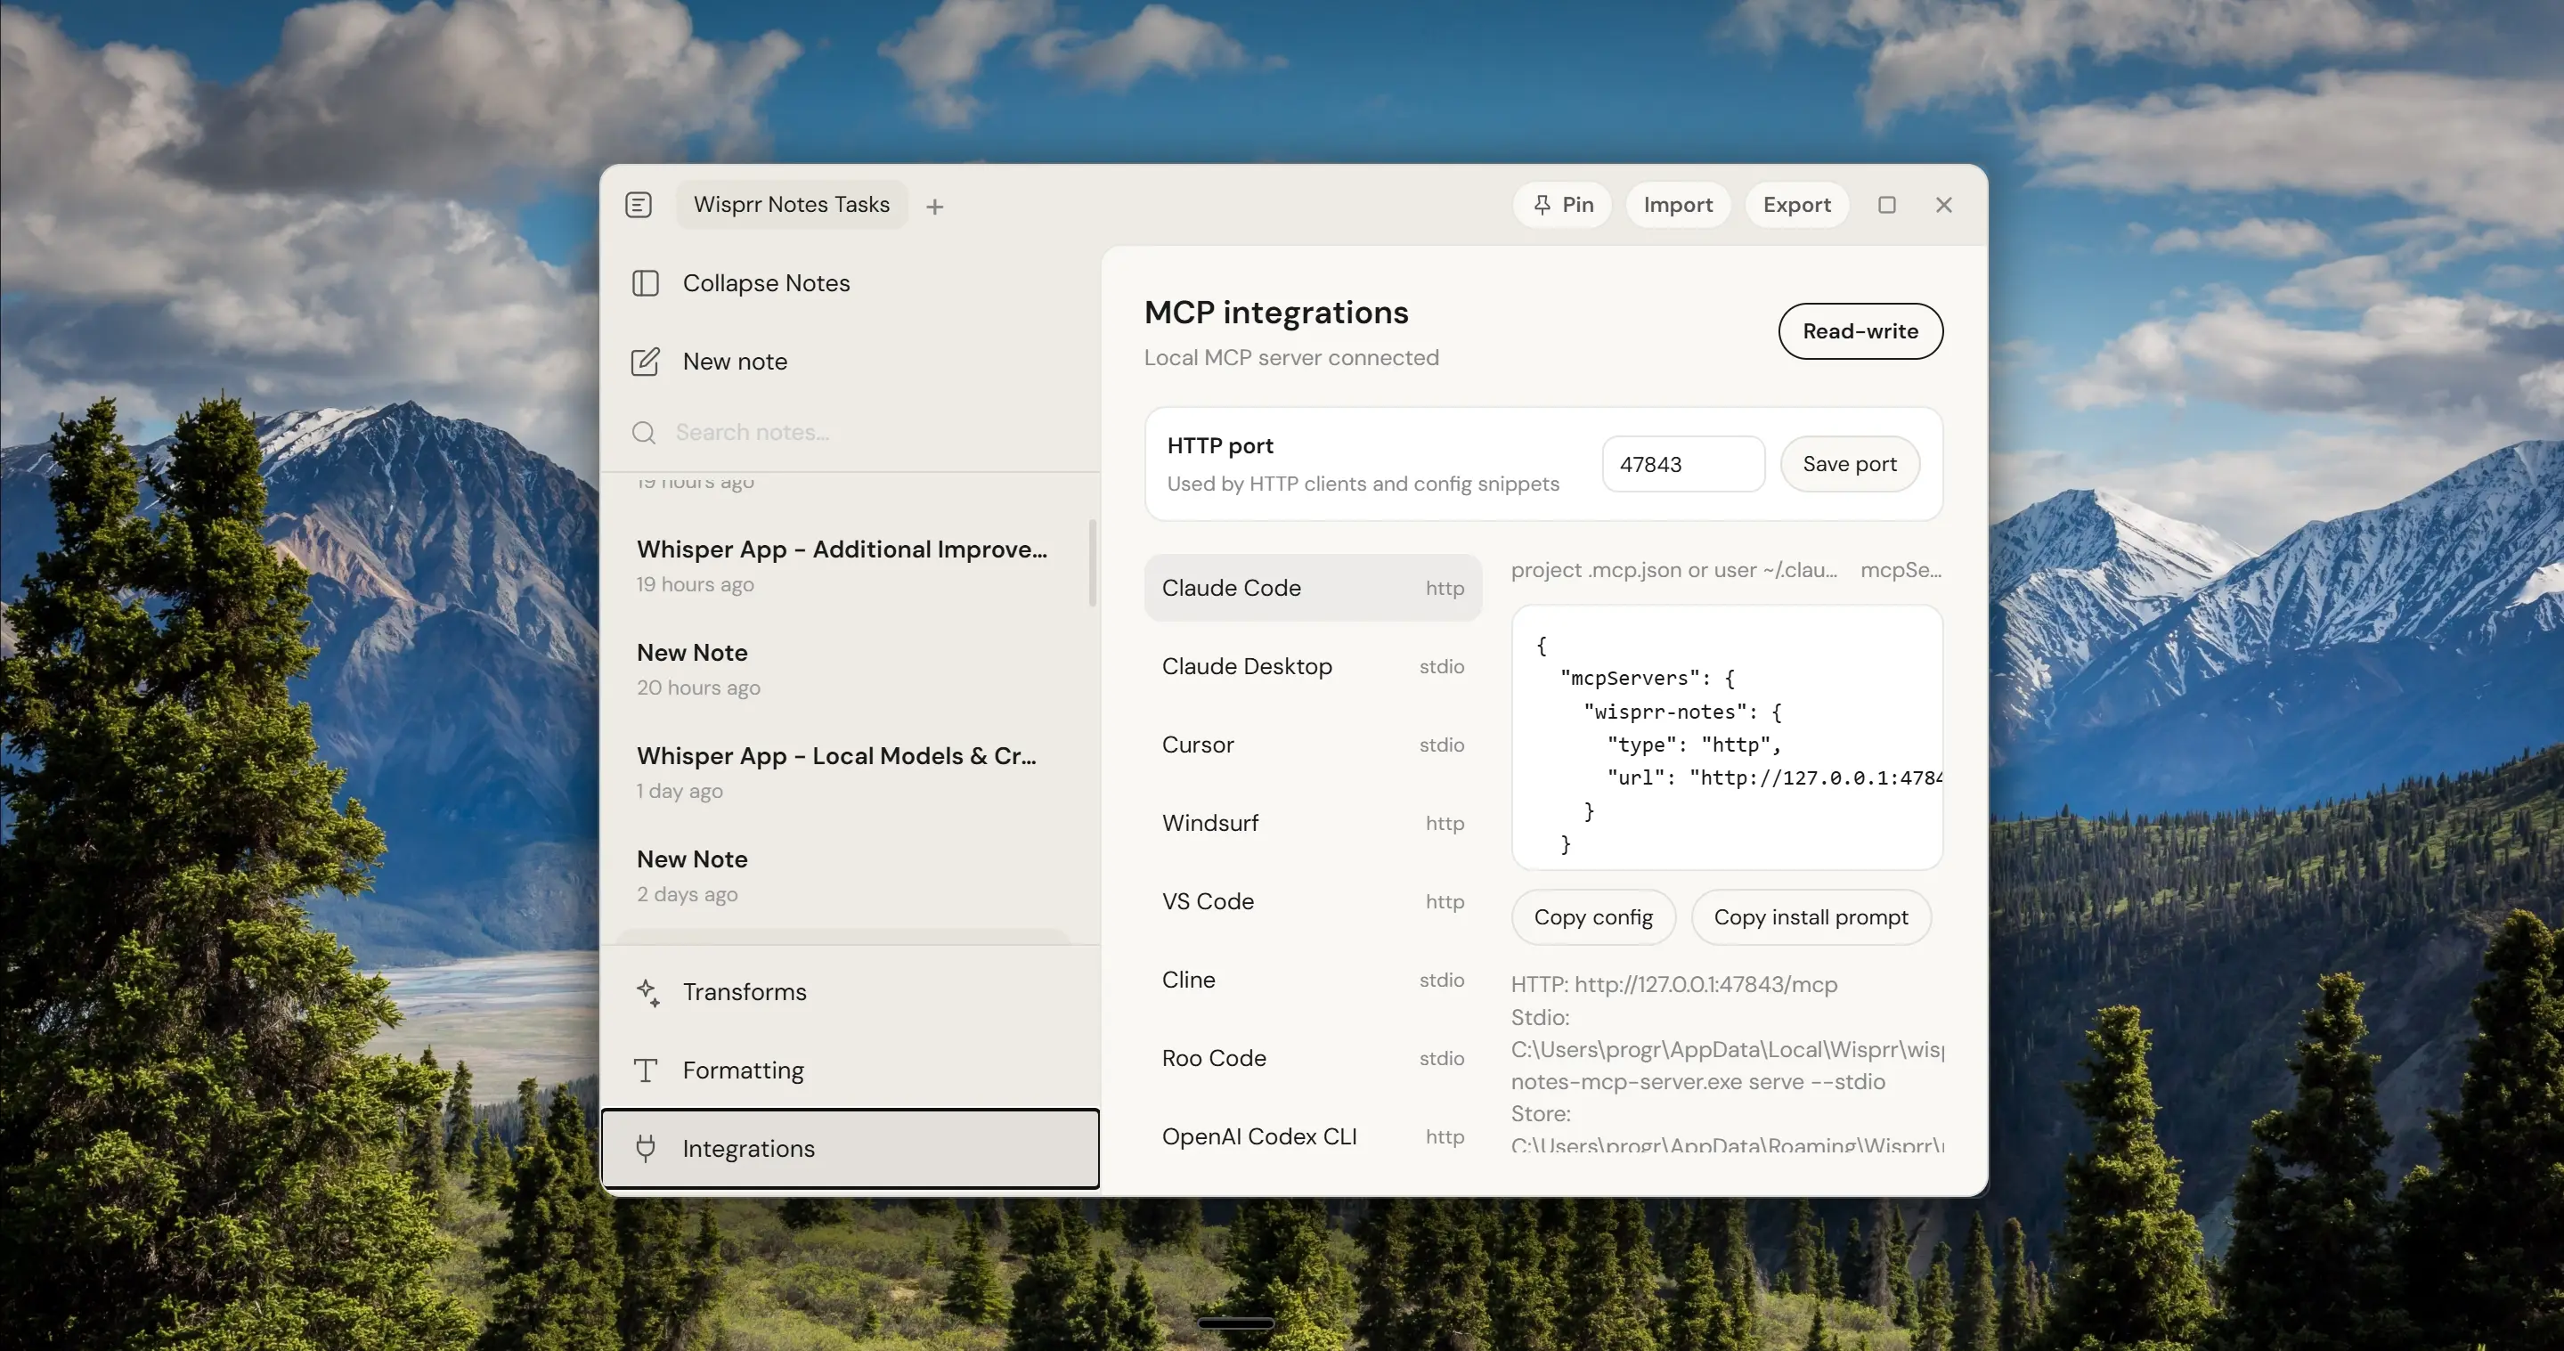Image resolution: width=2564 pixels, height=1351 pixels.
Task: Click the notes list scrollbar
Action: [1092, 564]
